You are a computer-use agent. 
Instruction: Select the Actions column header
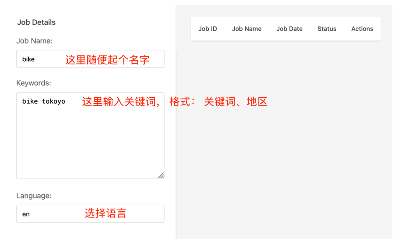click(x=361, y=29)
